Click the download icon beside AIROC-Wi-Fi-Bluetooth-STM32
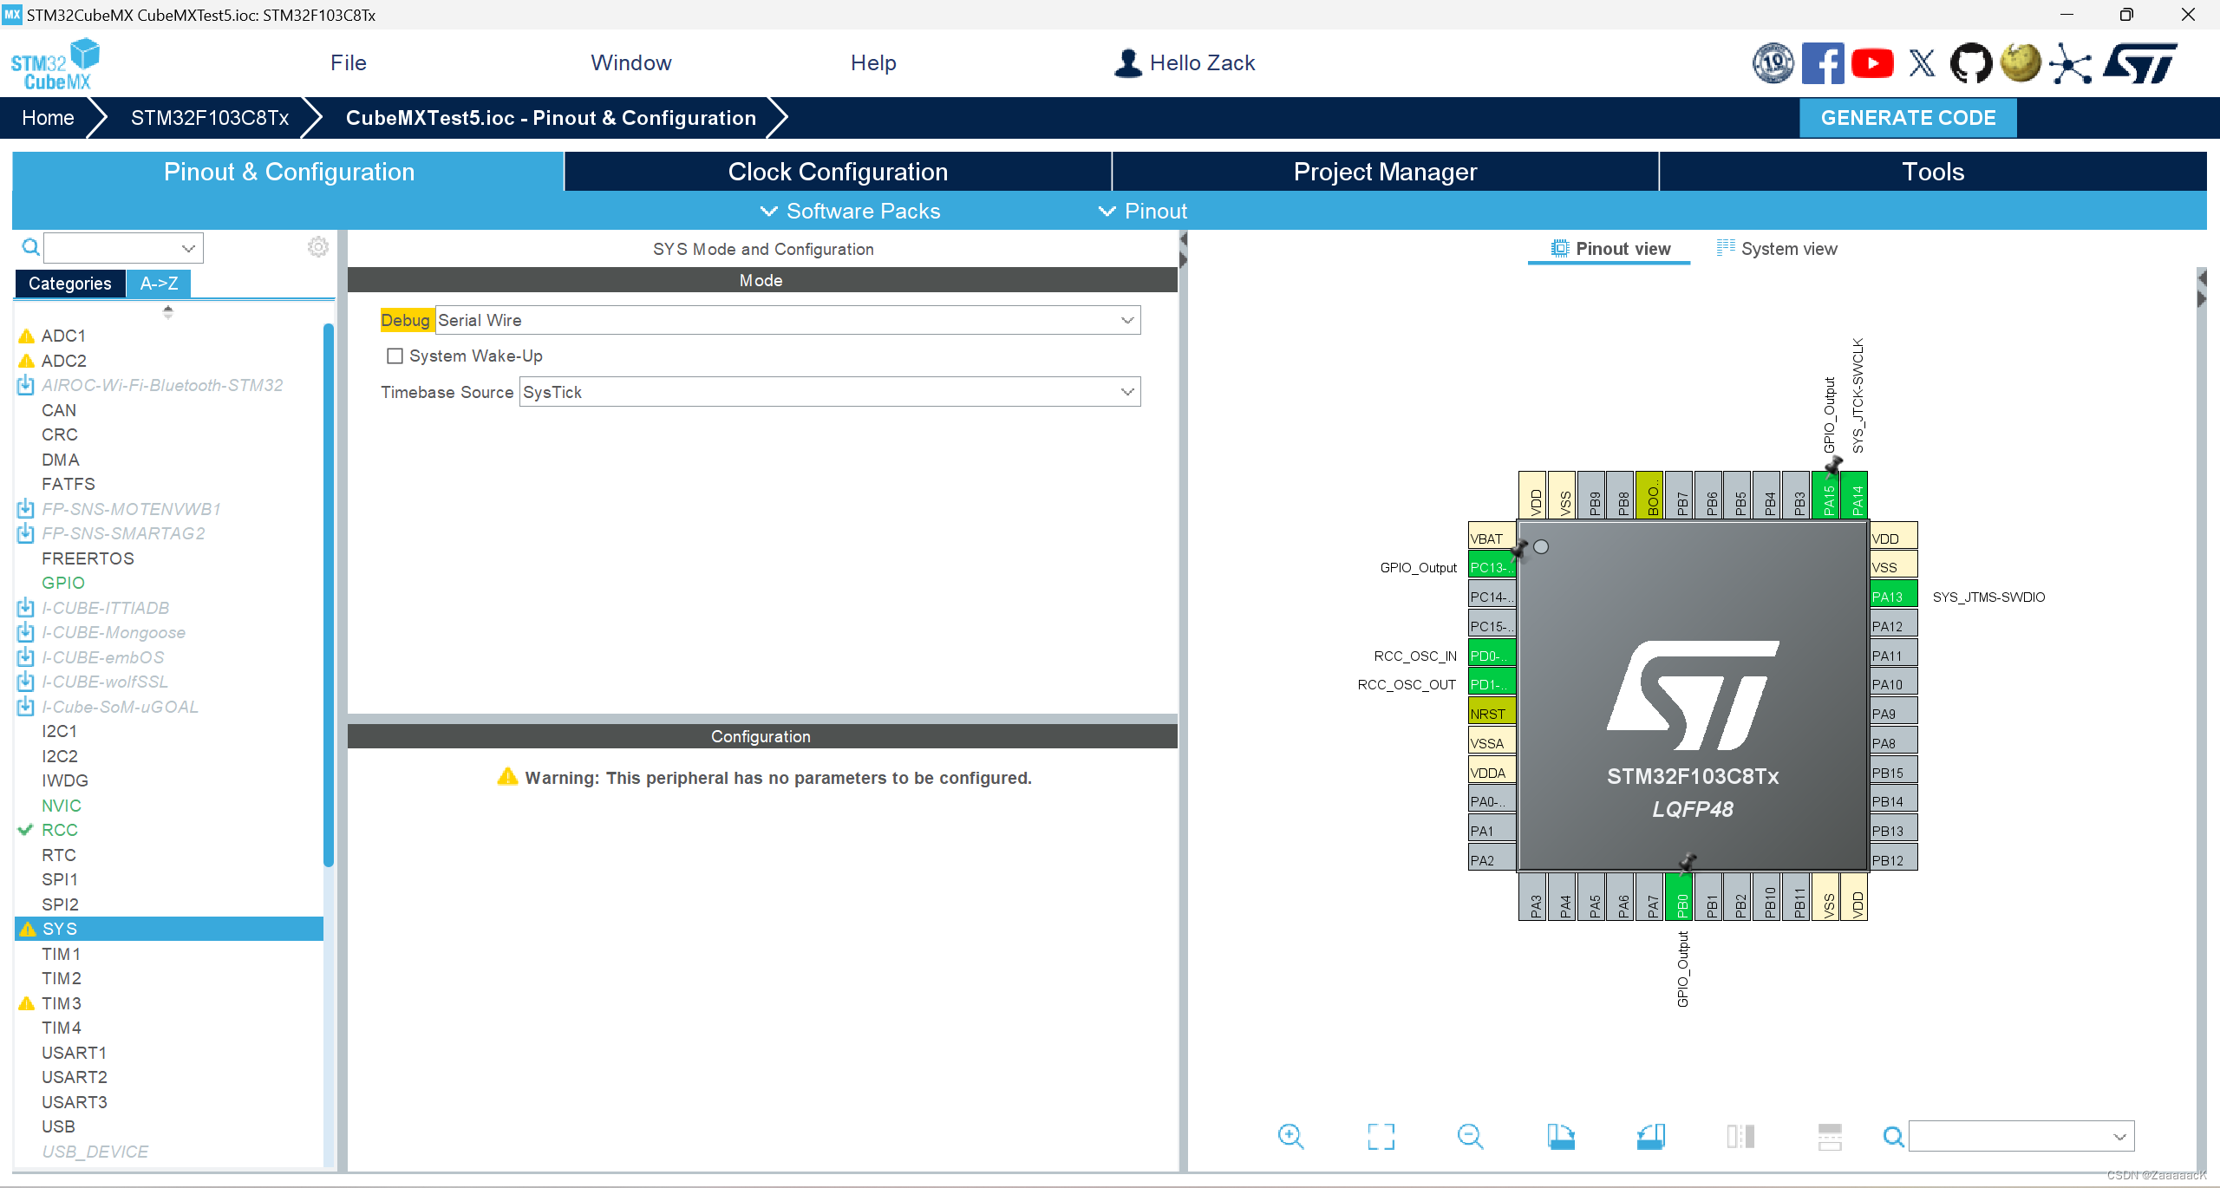Image resolution: width=2220 pixels, height=1188 pixels. pos(25,385)
